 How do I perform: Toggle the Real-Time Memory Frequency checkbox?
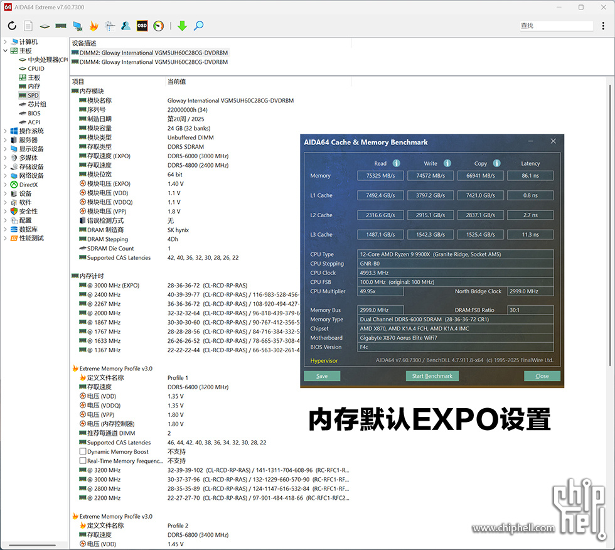[x=83, y=461]
